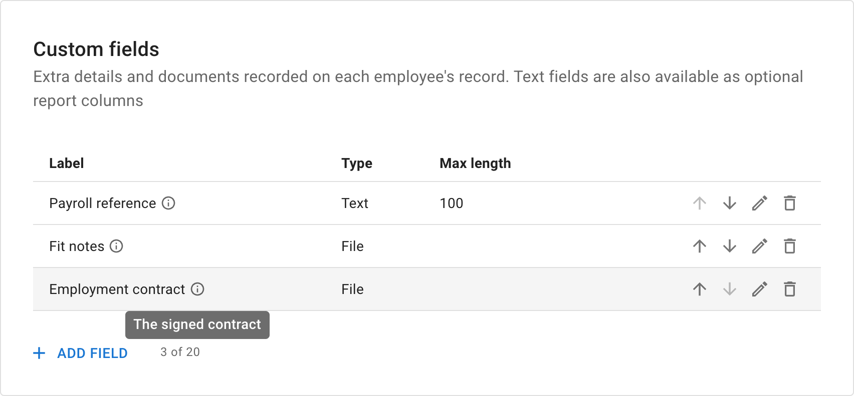This screenshot has width=854, height=396.
Task: Edit the Employment contract field
Action: point(760,289)
